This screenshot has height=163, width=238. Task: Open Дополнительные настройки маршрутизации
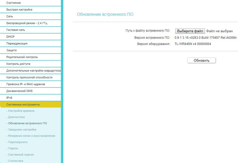(30, 70)
